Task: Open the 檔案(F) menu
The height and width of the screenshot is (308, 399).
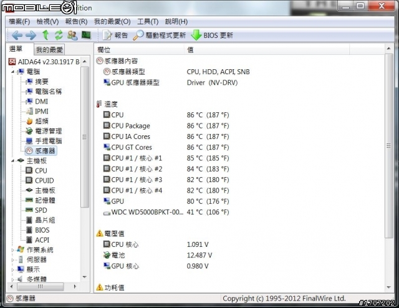Action: 19,22
